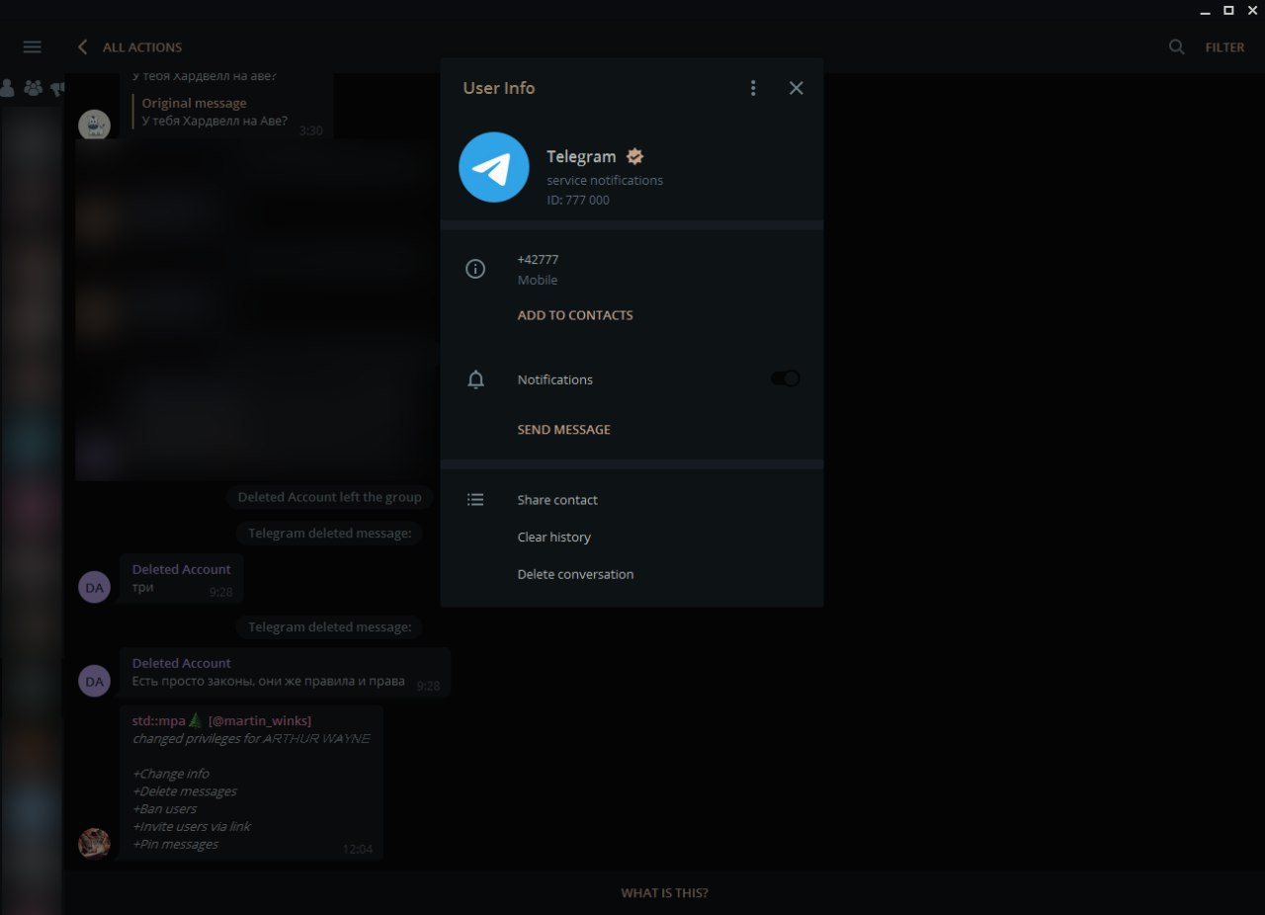Click the Notifications label
The width and height of the screenshot is (1265, 915).
tap(555, 379)
